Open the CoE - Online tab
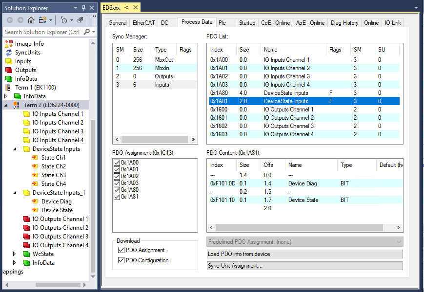Viewport: 424px width, 292px height. (x=275, y=23)
